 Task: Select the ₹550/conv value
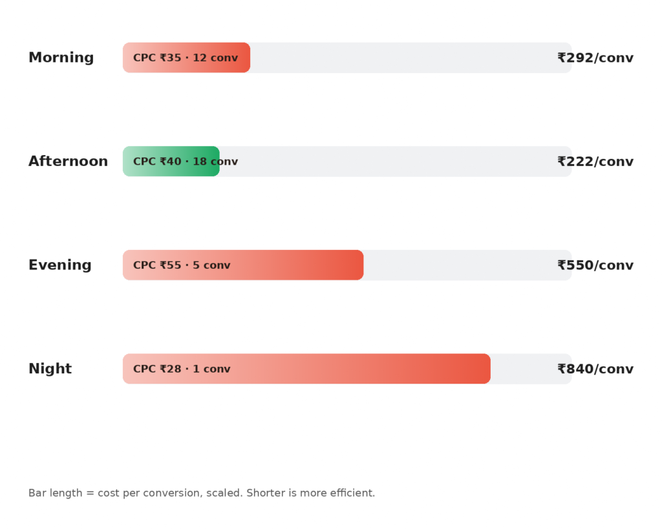point(595,265)
